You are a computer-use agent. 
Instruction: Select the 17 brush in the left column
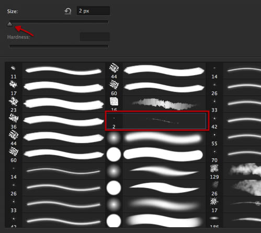[x=55, y=88]
